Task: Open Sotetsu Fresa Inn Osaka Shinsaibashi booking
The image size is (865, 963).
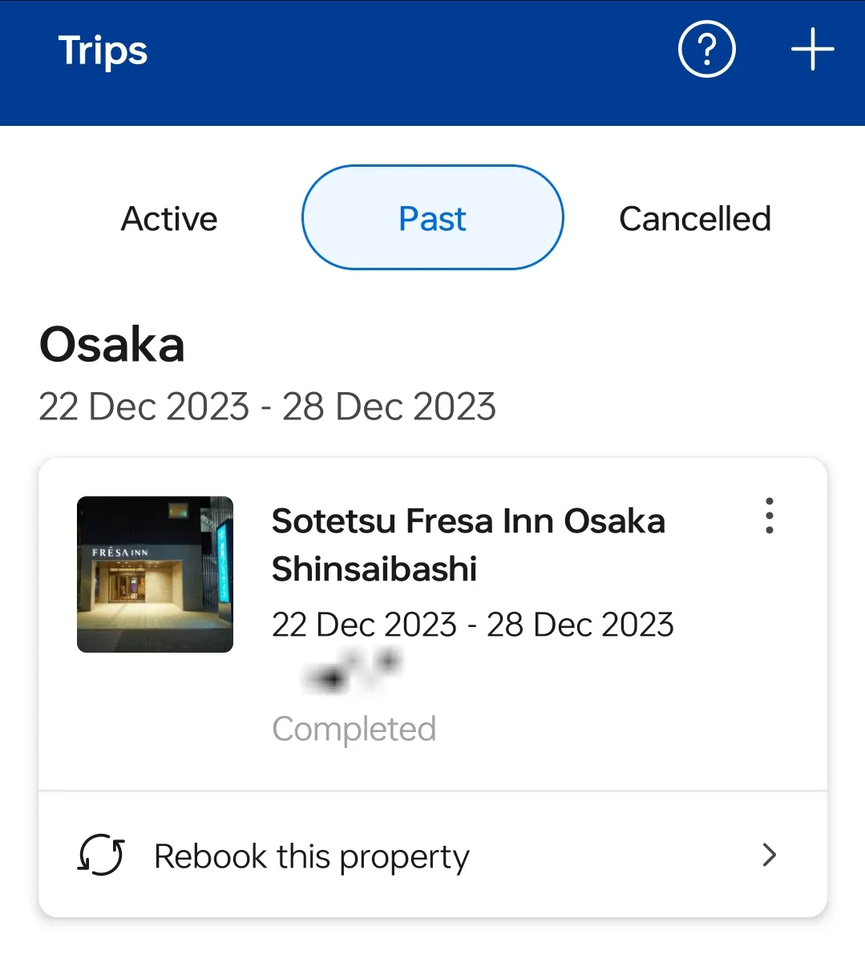Action: pos(468,521)
